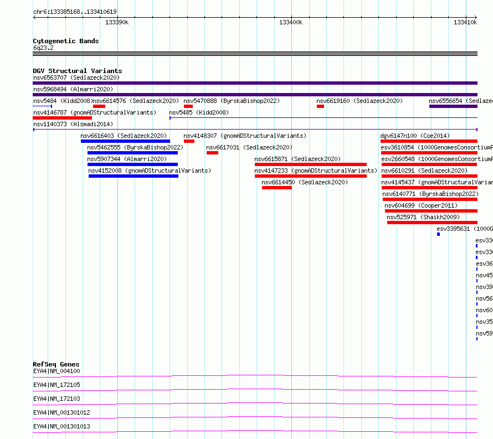Click the EYA4|NM_001301013 gene label
The height and width of the screenshot is (439, 493).
coord(61,426)
